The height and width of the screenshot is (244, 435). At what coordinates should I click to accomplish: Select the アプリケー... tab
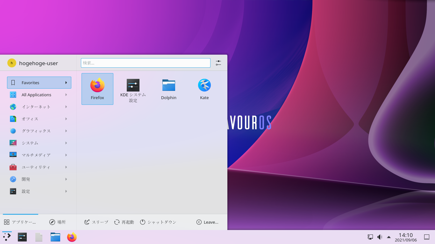point(20,222)
